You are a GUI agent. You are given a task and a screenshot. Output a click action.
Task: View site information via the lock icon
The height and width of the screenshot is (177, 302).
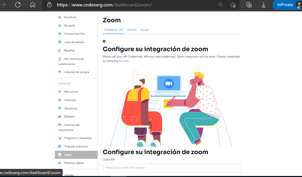tap(49, 5)
